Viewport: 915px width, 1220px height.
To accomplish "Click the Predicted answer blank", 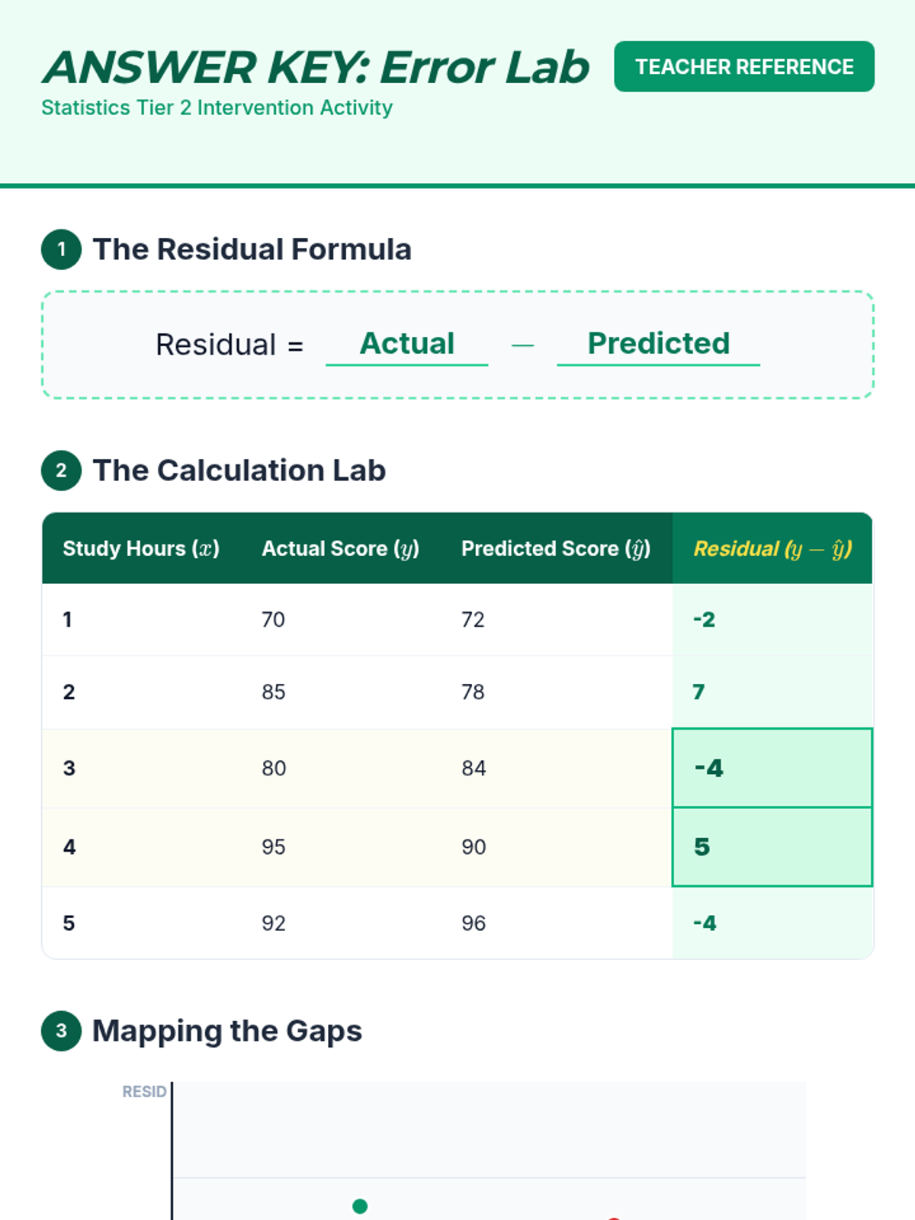I will point(658,345).
